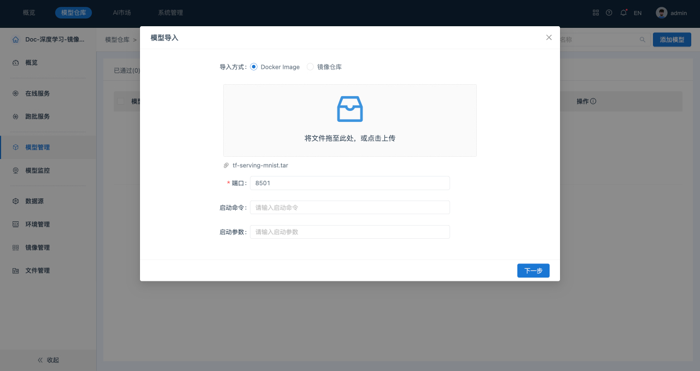Click the upload inbox icon in drop zone
Screen dimensions: 700x371
coord(349,109)
